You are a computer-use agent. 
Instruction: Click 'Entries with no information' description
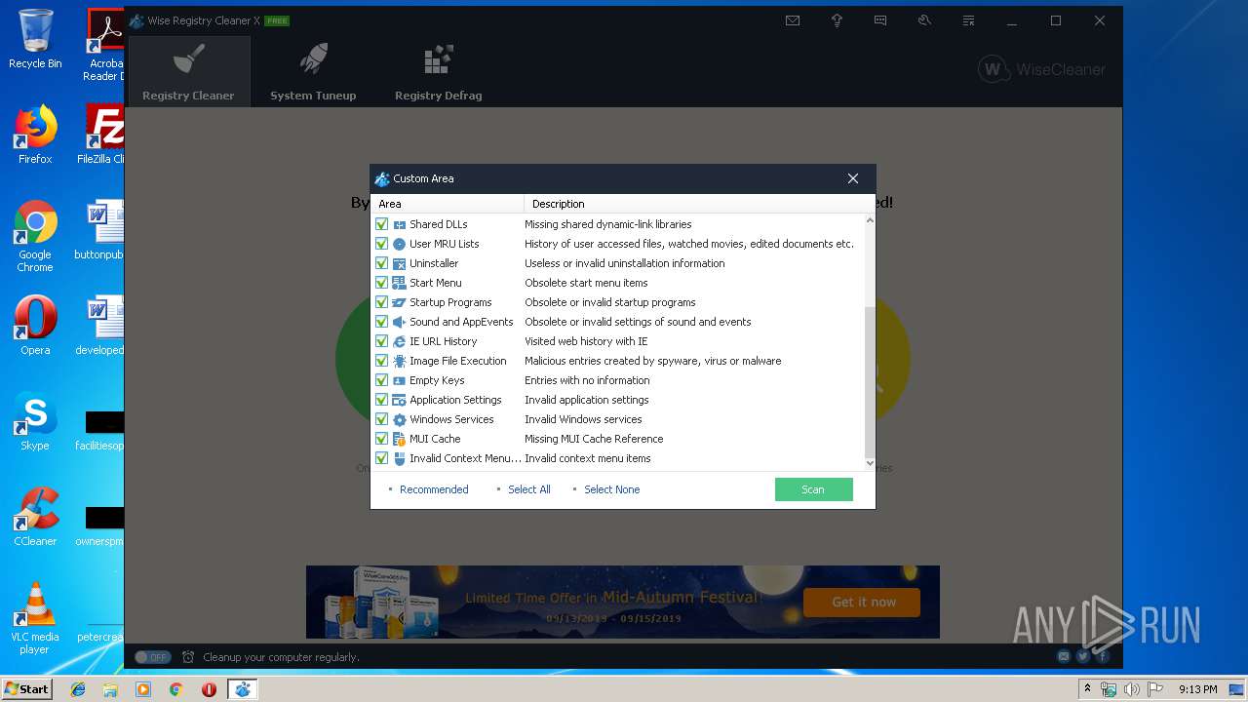tap(587, 380)
